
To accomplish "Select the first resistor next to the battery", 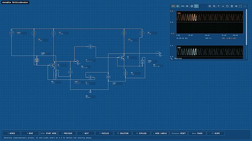I will (34, 33).
